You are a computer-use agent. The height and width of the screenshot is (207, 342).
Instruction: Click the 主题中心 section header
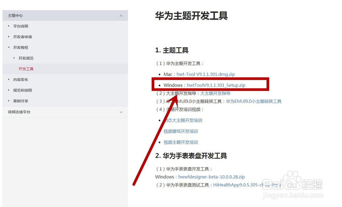coord(65,15)
